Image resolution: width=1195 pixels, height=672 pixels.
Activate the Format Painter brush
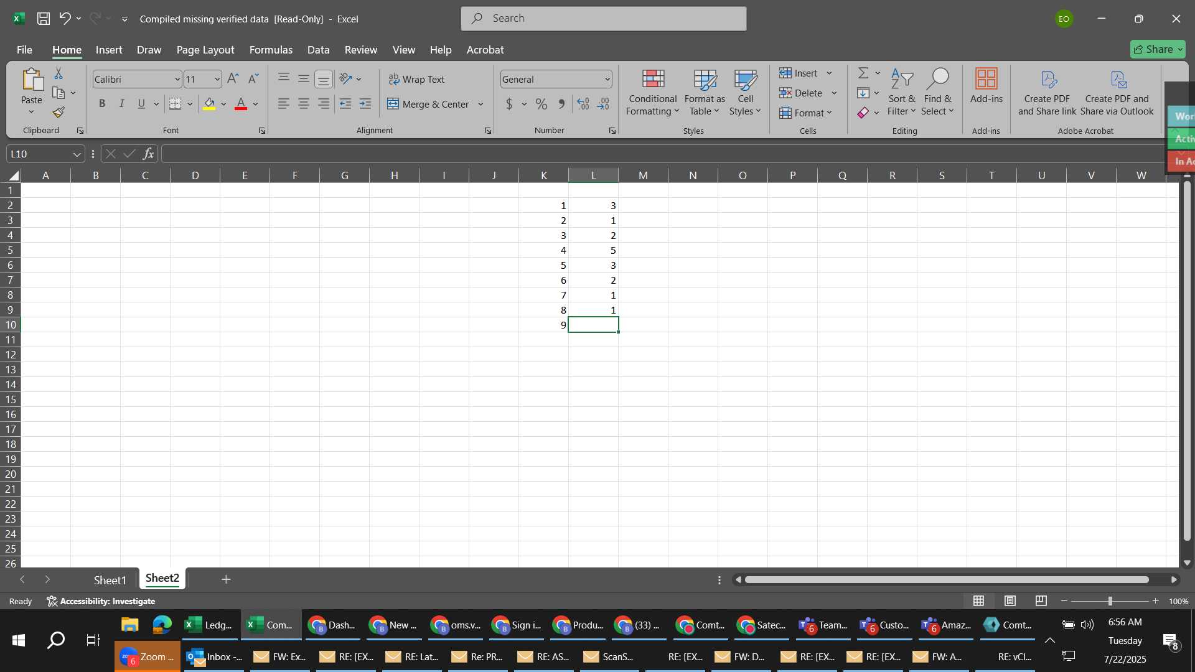pyautogui.click(x=59, y=113)
